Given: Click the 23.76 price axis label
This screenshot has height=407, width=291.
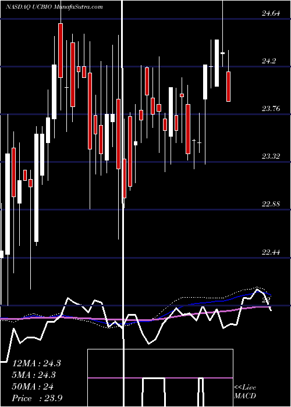Looking at the screenshot, I should 271,109.
